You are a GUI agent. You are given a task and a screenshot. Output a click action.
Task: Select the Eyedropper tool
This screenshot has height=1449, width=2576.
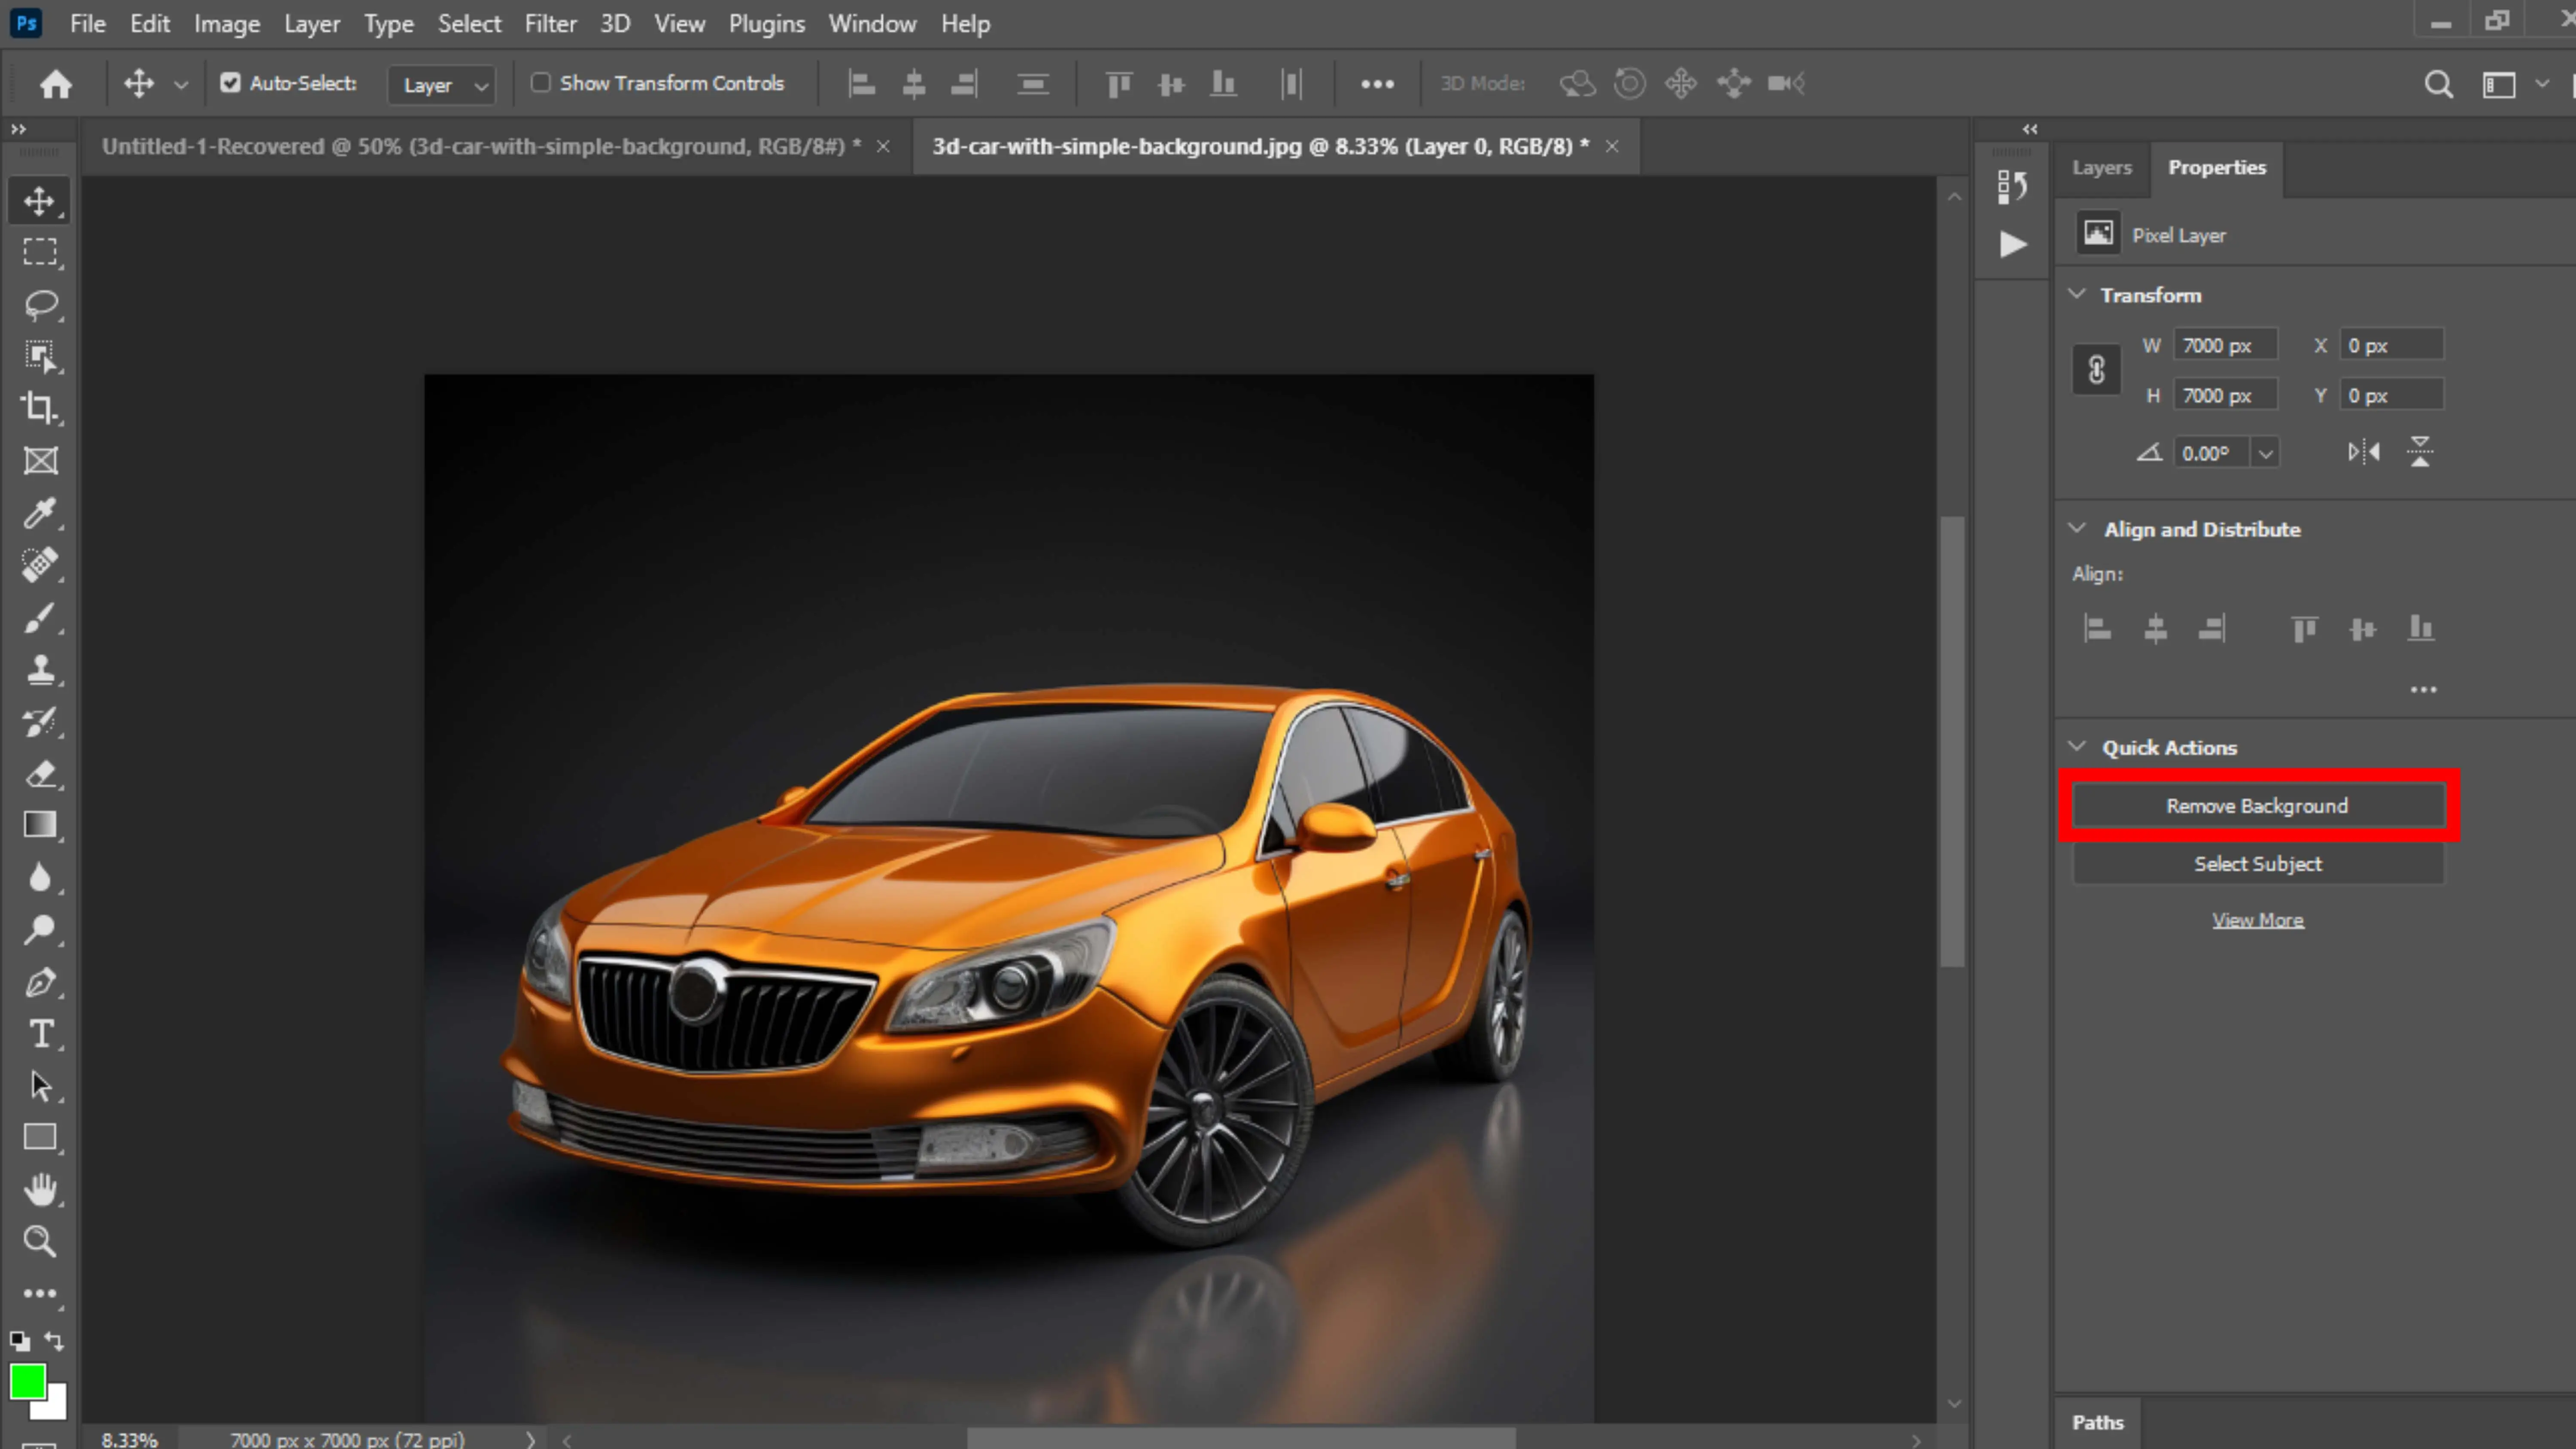pos(40,513)
